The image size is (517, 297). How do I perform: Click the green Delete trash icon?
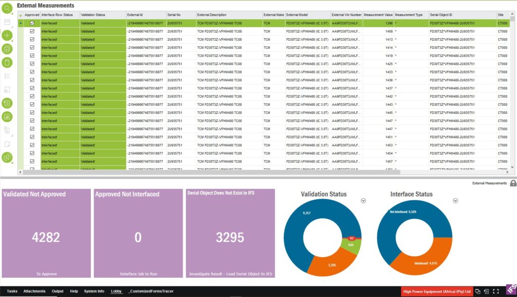[x=7, y=63]
